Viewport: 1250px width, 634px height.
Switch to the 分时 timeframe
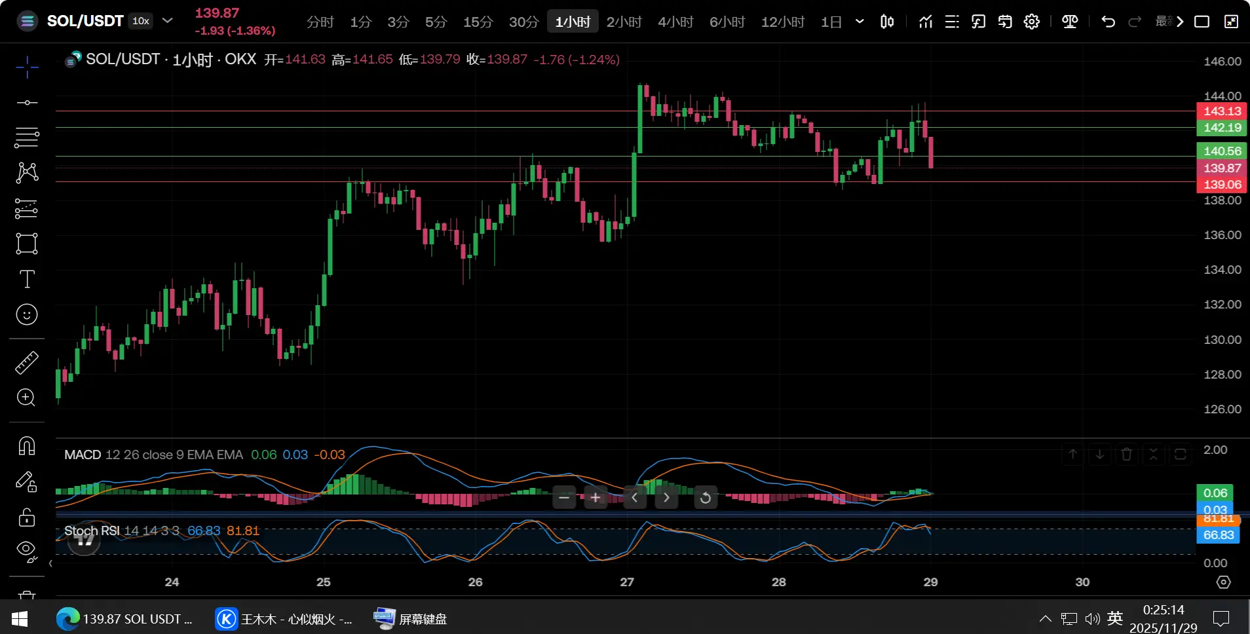coord(320,22)
